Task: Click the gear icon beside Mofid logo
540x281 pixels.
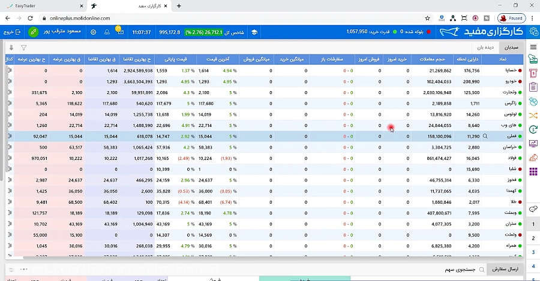Action: click(x=534, y=32)
